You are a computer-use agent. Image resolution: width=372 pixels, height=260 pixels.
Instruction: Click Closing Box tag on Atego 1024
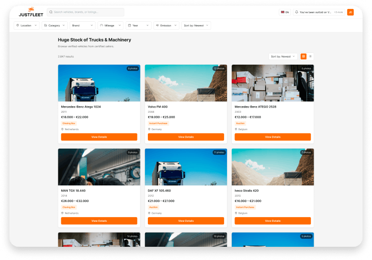(69, 123)
